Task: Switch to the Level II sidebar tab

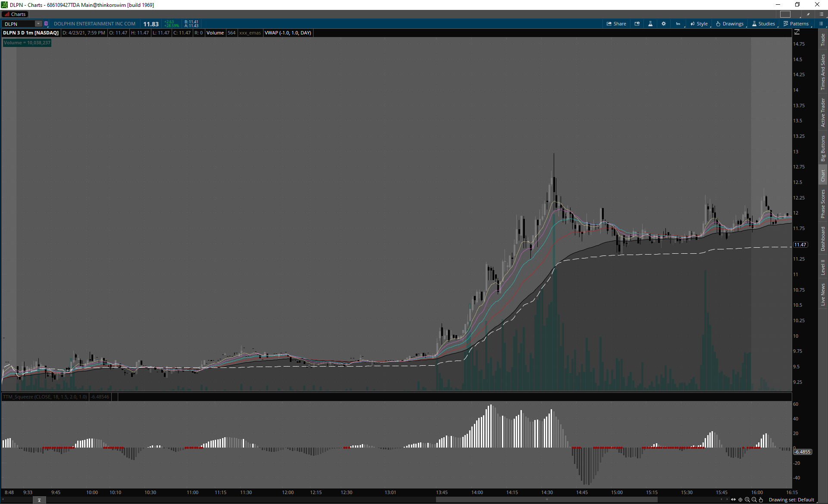Action: [x=823, y=267]
